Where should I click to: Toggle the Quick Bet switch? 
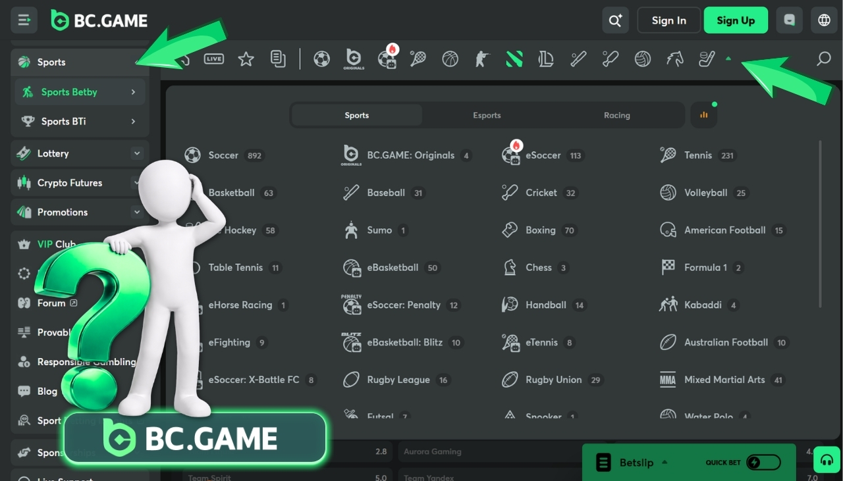coord(763,463)
